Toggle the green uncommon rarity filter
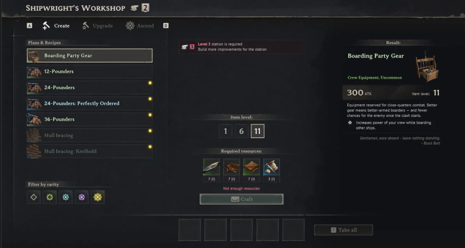 pyautogui.click(x=50, y=197)
